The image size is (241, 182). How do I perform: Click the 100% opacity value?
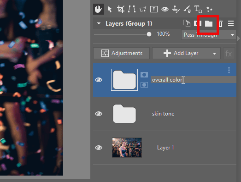[x=163, y=34]
